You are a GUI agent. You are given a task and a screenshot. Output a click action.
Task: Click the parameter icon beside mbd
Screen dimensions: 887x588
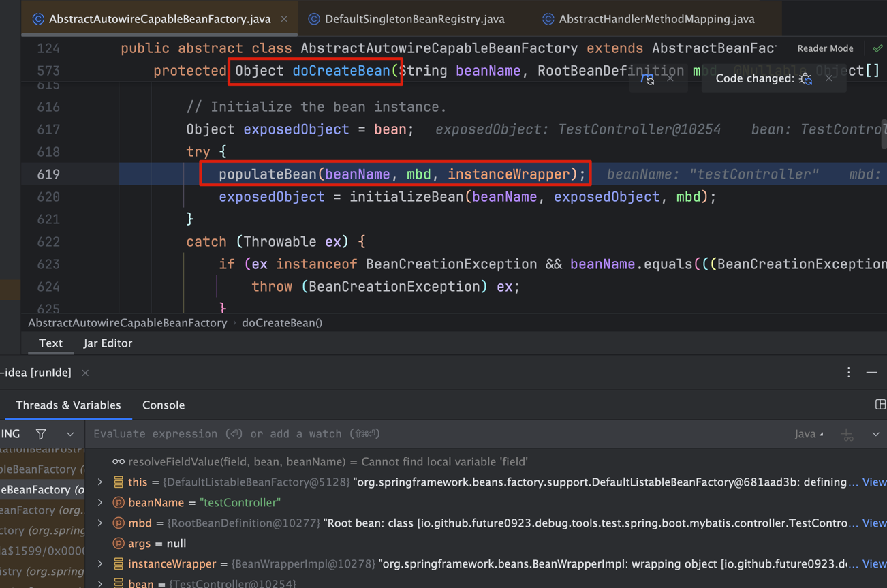coord(119,523)
